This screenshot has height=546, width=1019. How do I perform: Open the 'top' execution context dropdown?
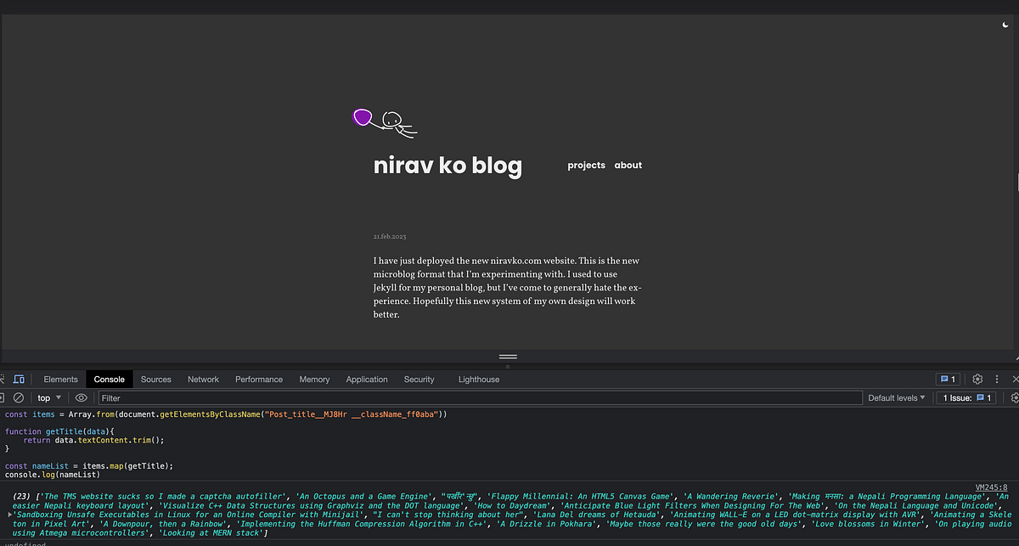[x=48, y=397]
